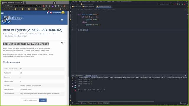This screenshot has width=189, height=106.
Task: Click the browser back arrow
Action: [x=2, y=6]
